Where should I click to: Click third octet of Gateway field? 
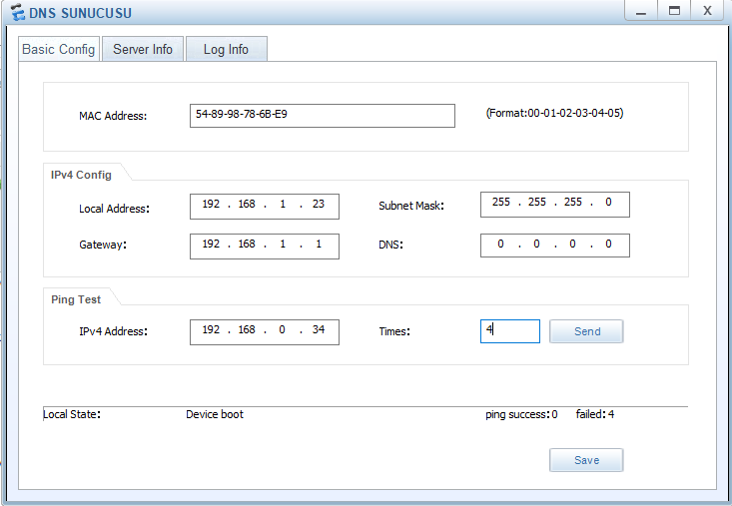point(283,245)
